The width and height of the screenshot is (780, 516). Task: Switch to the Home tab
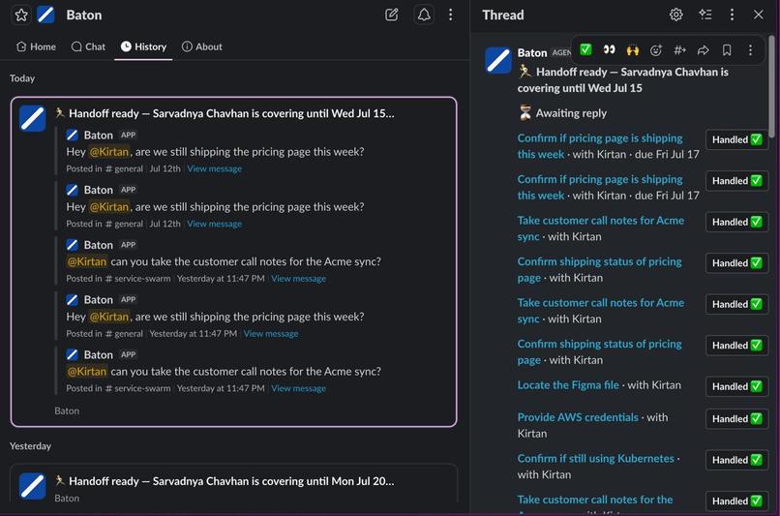click(36, 46)
